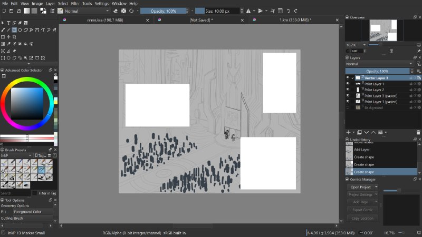Select the Rectangle shape tool
Image resolution: width=422 pixels, height=237 pixels.
[x=14, y=30]
